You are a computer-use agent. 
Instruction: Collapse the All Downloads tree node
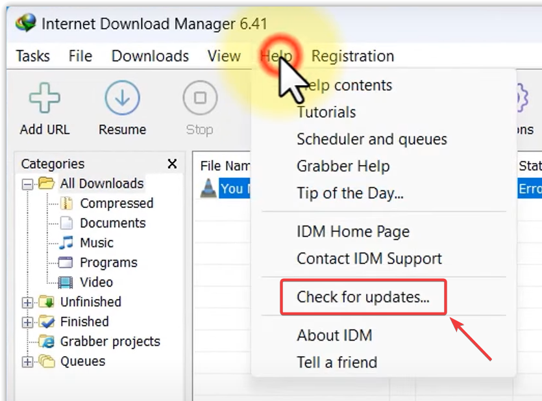(x=27, y=184)
